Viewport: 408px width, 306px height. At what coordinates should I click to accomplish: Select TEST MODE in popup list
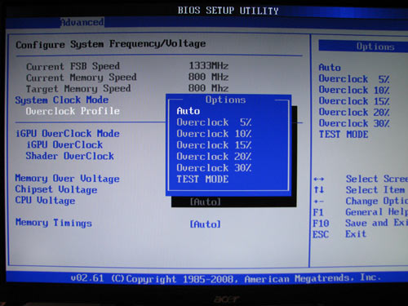202,180
